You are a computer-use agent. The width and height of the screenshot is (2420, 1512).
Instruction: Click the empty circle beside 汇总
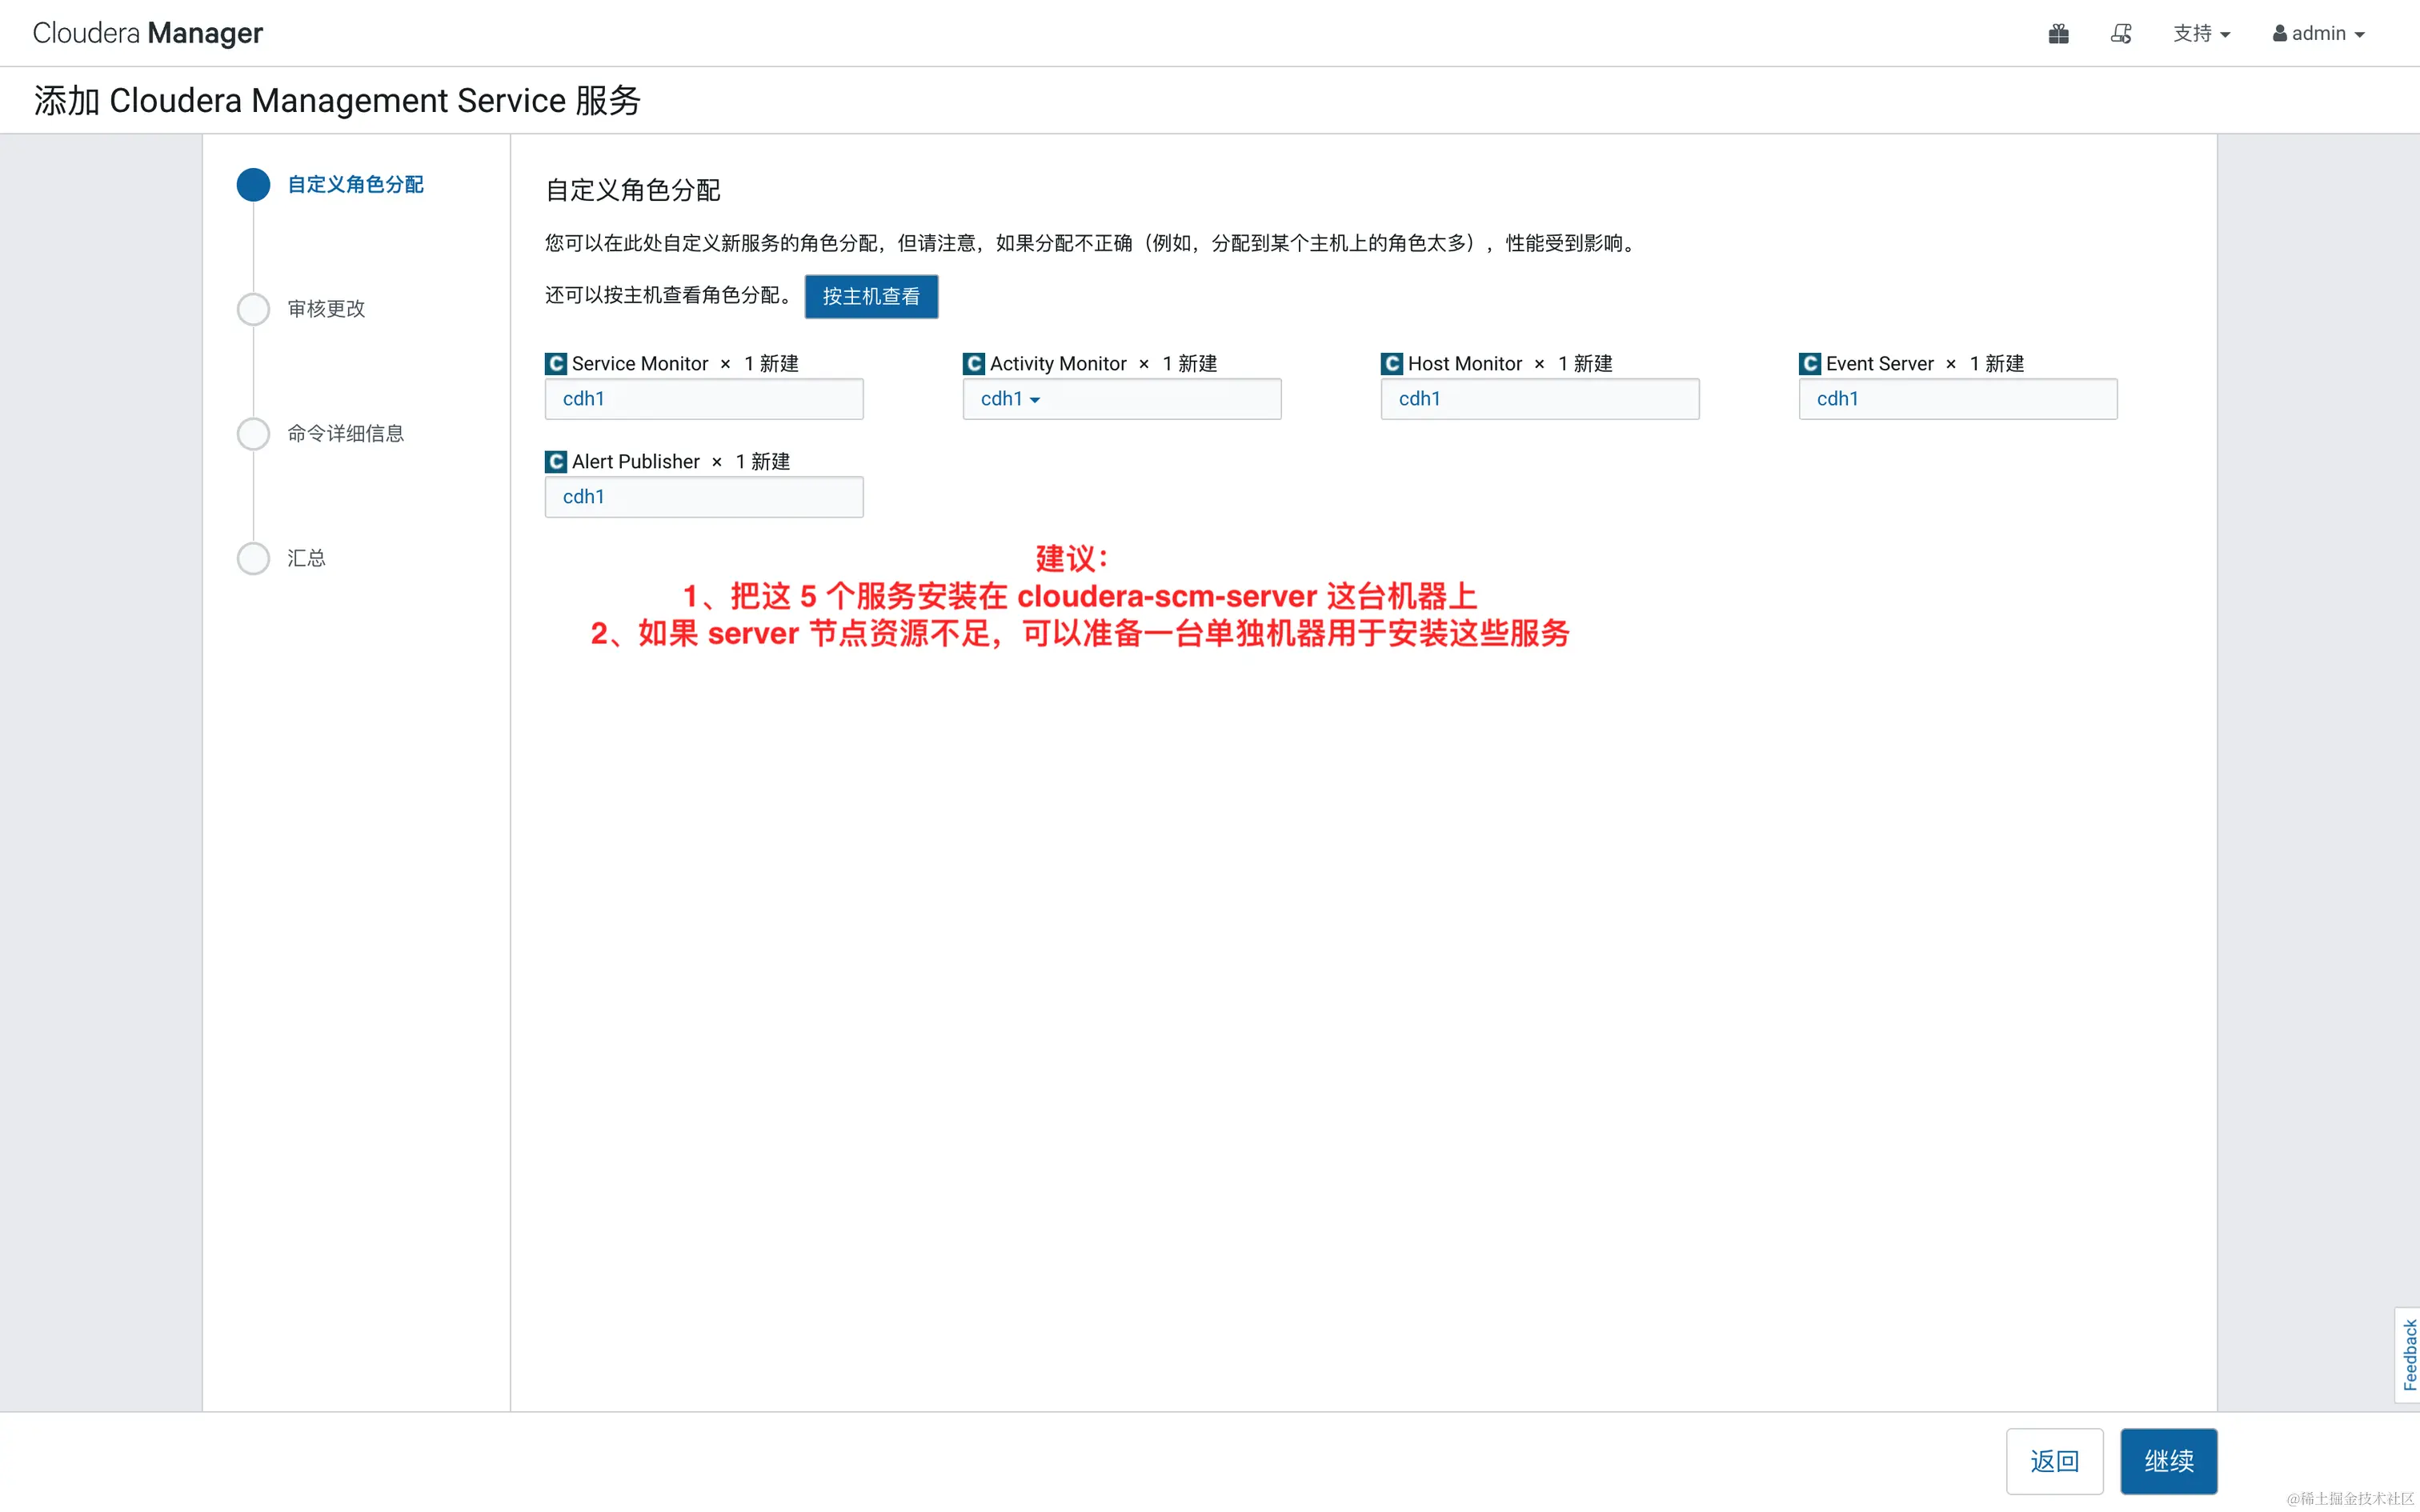(x=253, y=558)
